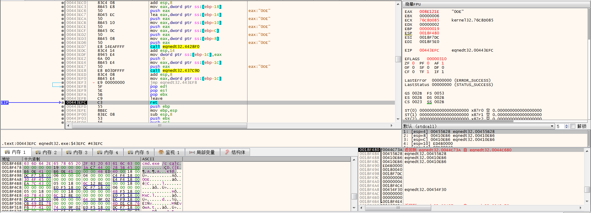The height and width of the screenshot is (213, 591).
Task: Select the LastError 00000000 (ERROR_SUCCESS) line
Action: [448, 80]
